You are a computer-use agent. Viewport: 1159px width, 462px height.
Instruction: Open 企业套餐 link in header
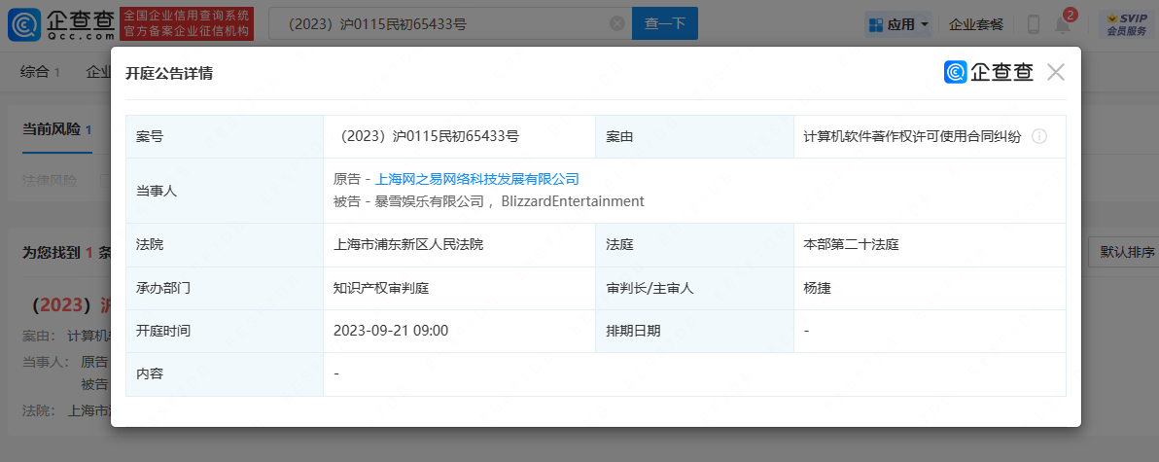(x=975, y=24)
